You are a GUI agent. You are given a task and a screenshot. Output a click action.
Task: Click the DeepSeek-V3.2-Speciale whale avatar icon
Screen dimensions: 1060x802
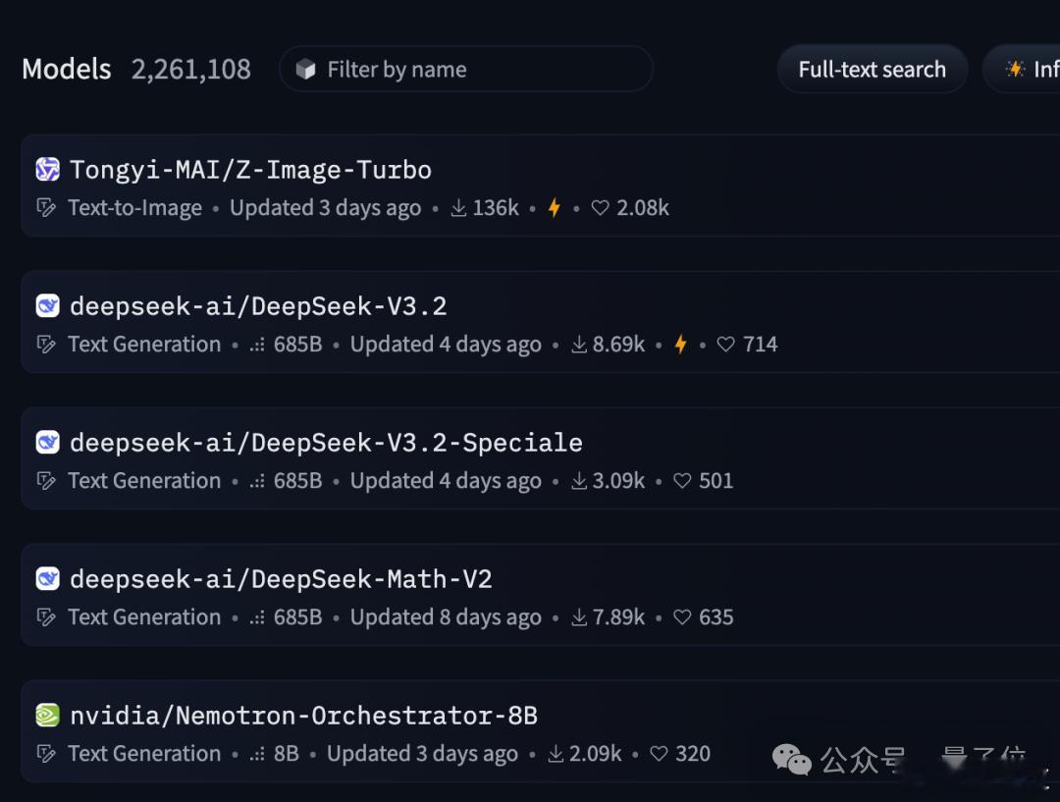47,443
